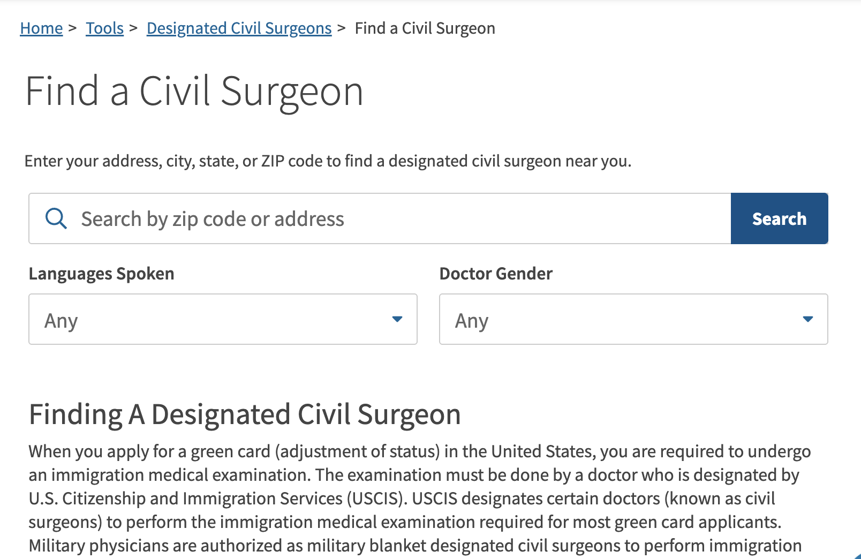Image resolution: width=861 pixels, height=559 pixels.
Task: Go to the Home breadcrumb link
Action: coord(41,28)
